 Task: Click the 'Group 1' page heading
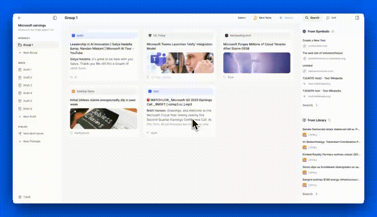[71, 18]
